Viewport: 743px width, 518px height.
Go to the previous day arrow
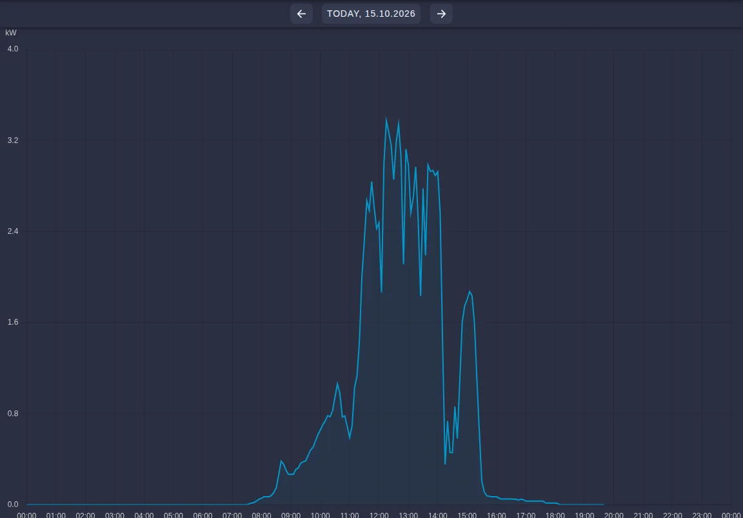(301, 14)
